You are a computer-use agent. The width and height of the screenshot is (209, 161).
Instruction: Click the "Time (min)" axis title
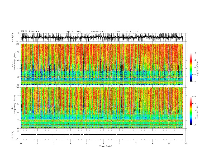[106, 146]
